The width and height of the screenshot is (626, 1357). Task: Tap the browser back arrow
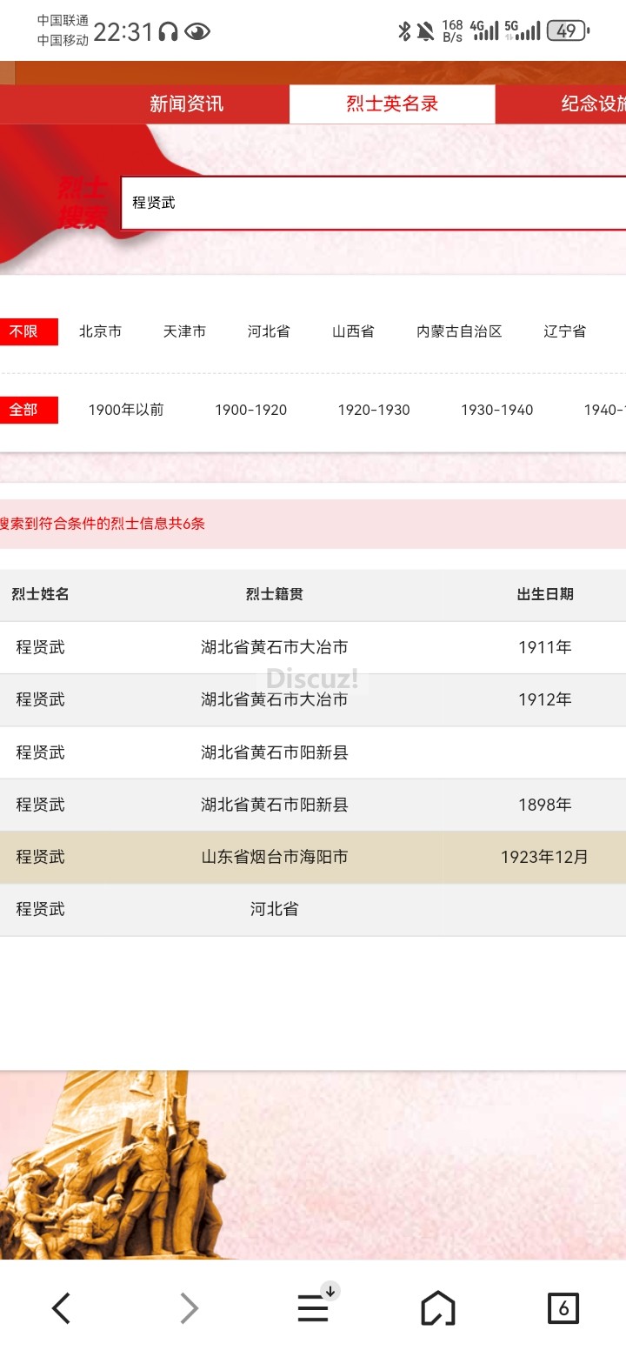point(61,1307)
